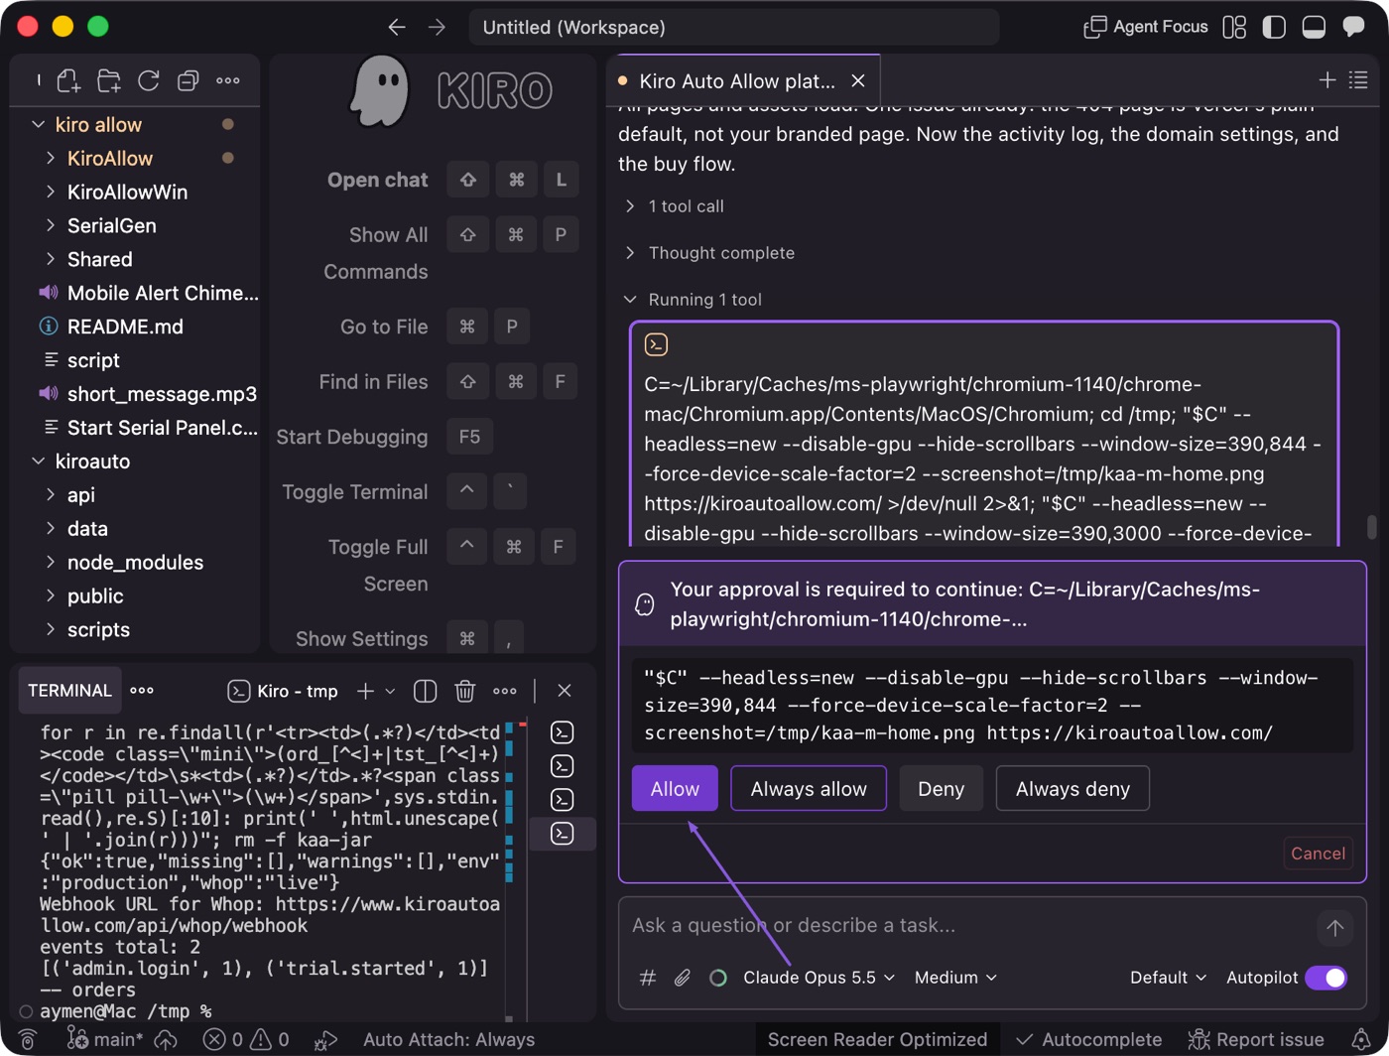Viewport: 1389px width, 1056px height.
Task: Click the Agent Focus button
Action: 1146,27
